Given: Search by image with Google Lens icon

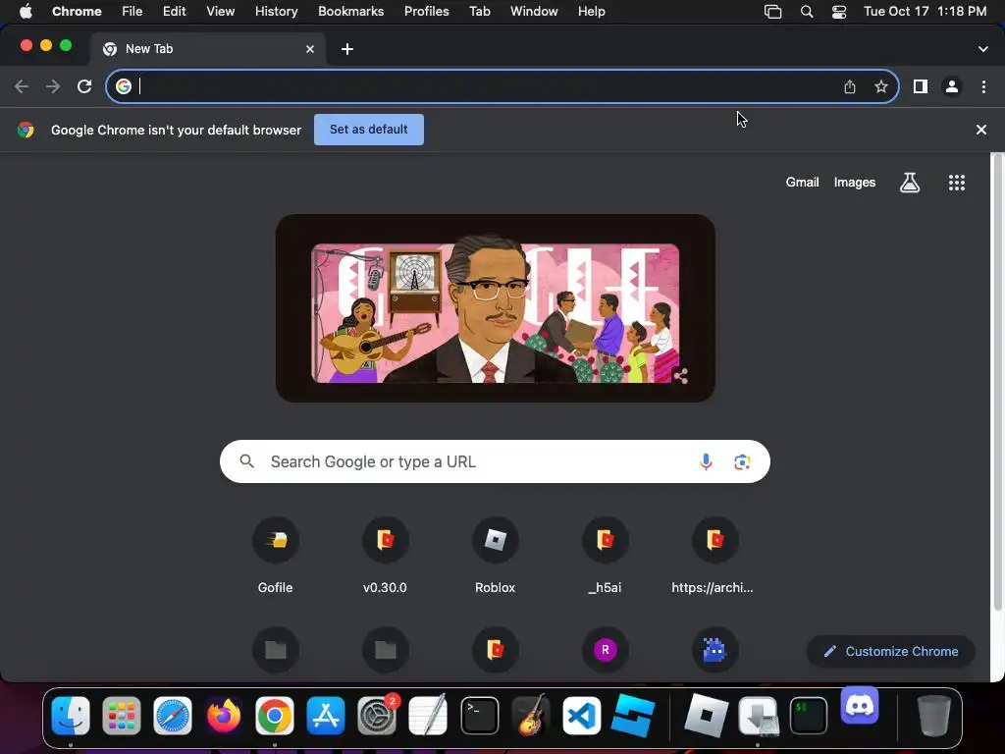Looking at the screenshot, I should click(x=742, y=461).
